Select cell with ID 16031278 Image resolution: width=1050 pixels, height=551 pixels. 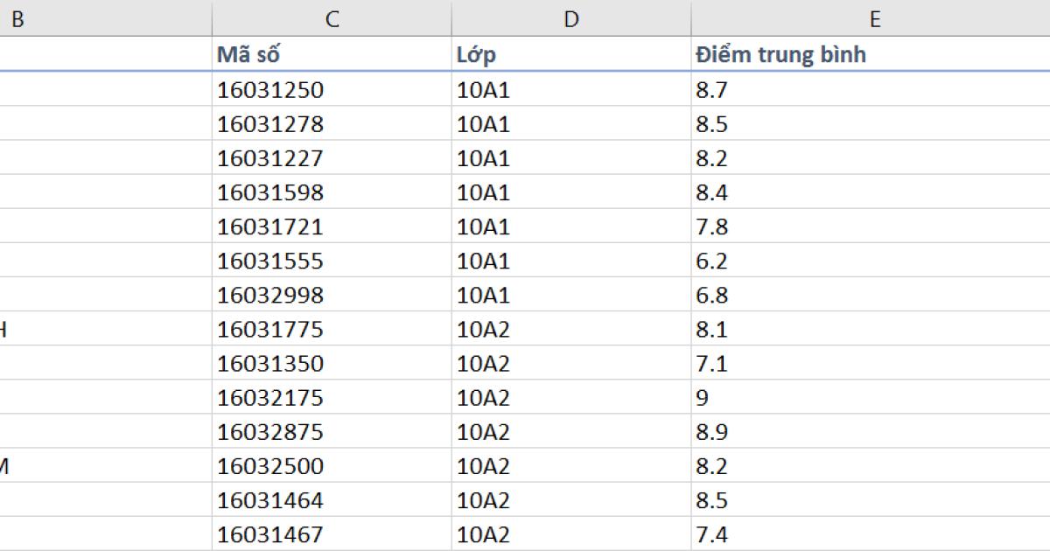point(332,123)
